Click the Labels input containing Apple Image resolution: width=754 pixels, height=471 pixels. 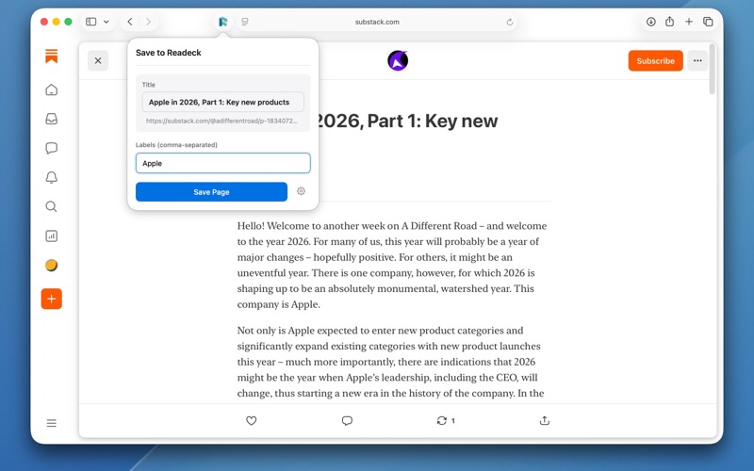click(x=223, y=163)
